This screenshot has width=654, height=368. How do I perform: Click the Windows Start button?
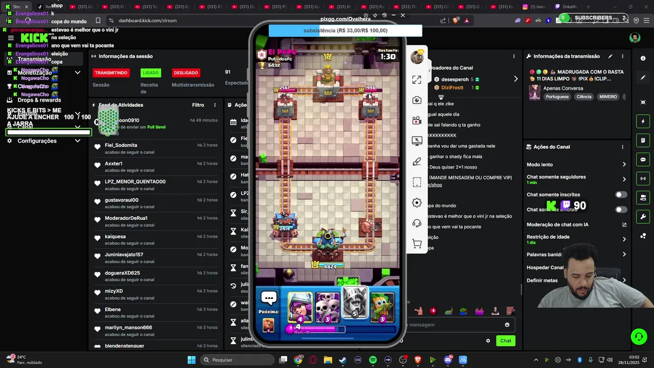tap(192, 360)
